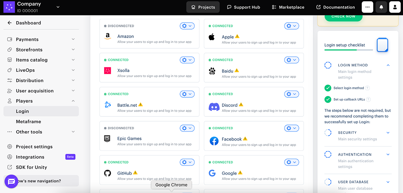Open the Amazon settings gear dropdown
Viewport: 403px width, 193px height.
point(187,26)
